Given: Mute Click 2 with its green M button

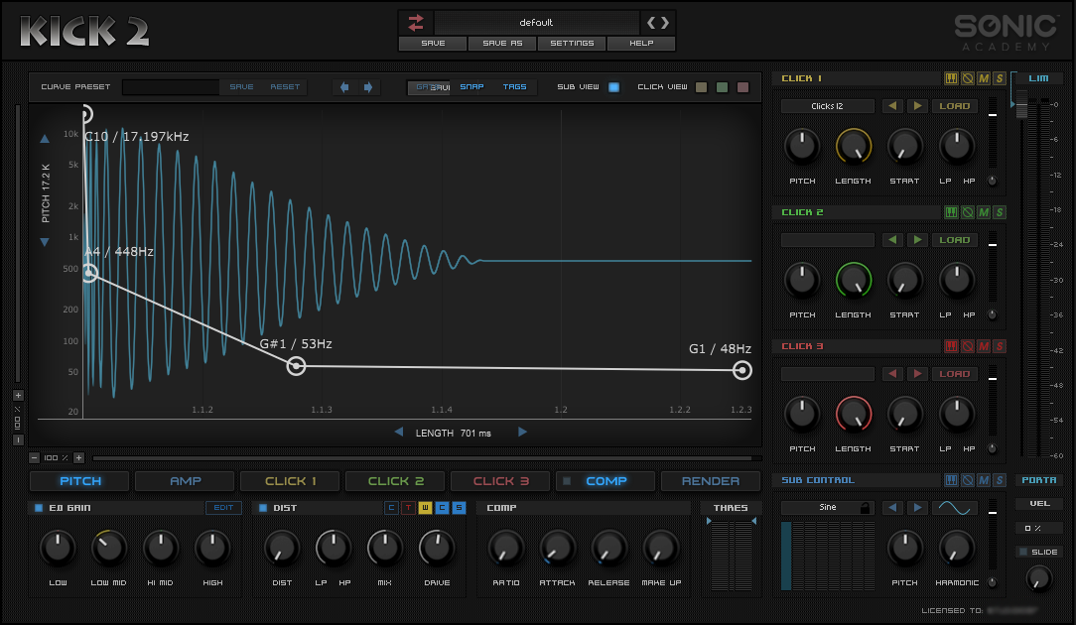Looking at the screenshot, I should 984,212.
